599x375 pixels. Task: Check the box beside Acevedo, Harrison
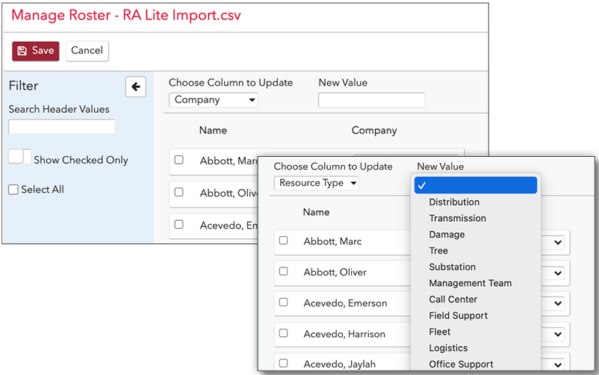click(x=284, y=333)
